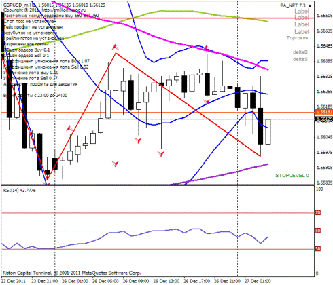This screenshot has width=333, height=285.
Task: Click the up fractal arrow touching the magenta line
Action: pos(207,47)
